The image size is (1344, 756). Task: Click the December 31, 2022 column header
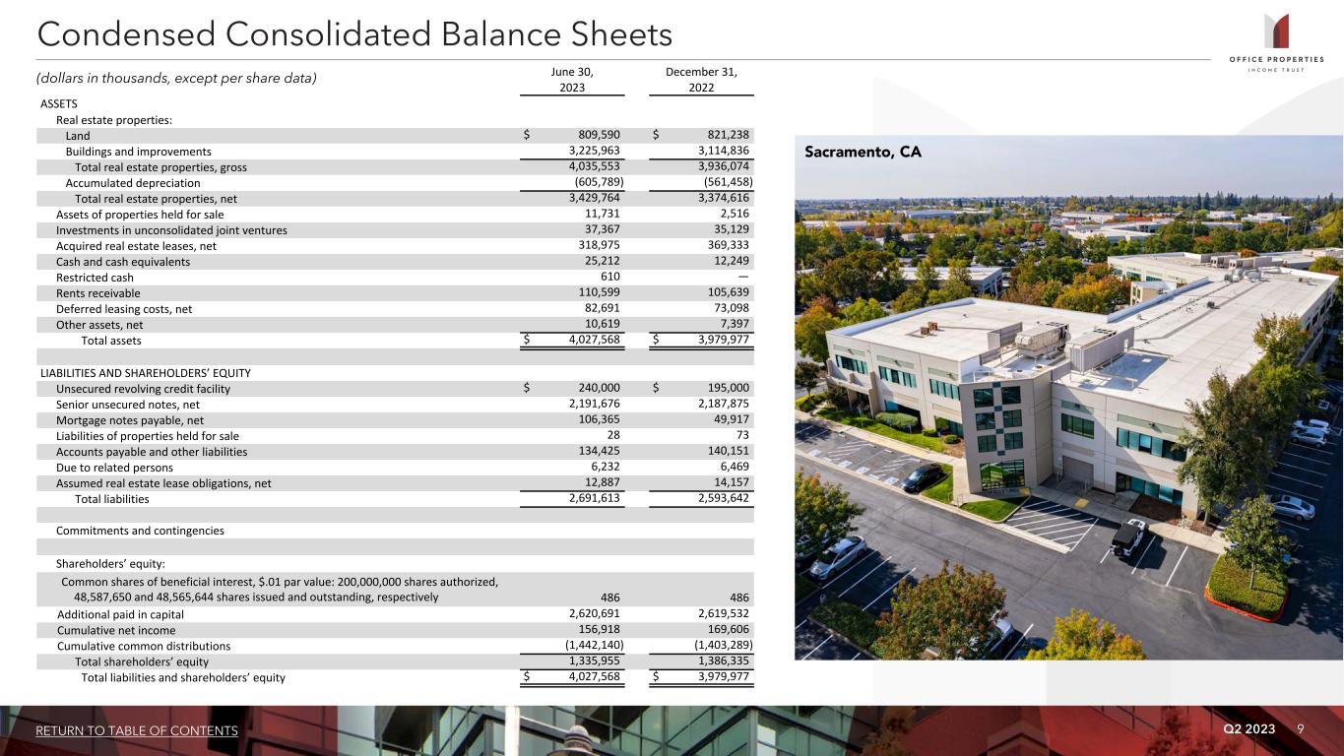[x=701, y=80]
